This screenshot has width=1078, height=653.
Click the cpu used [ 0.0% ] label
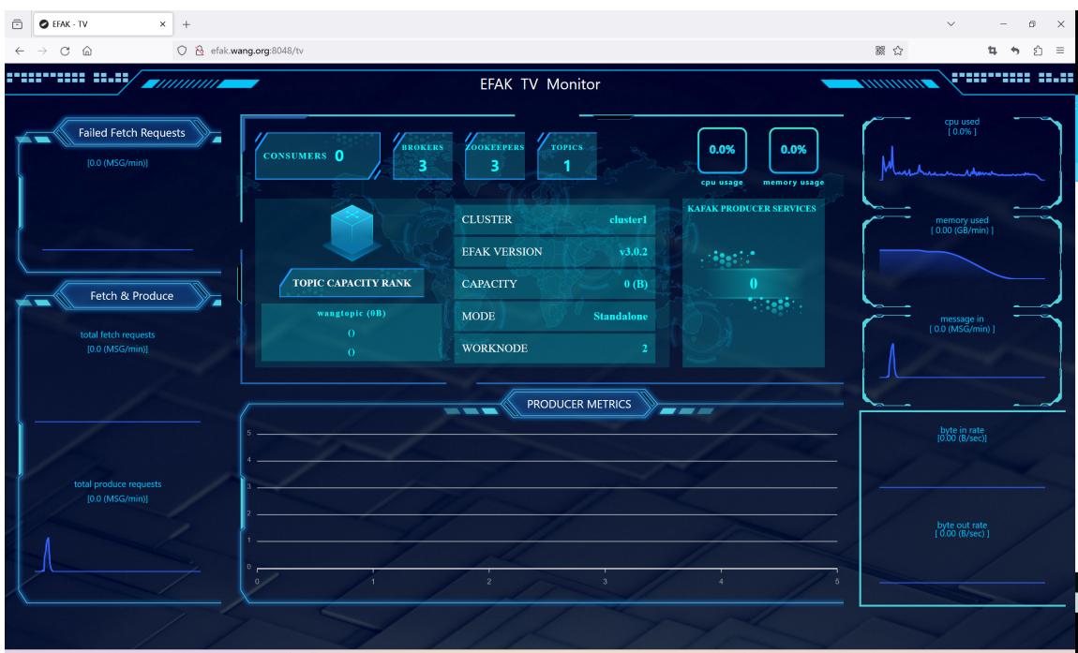pos(962,126)
